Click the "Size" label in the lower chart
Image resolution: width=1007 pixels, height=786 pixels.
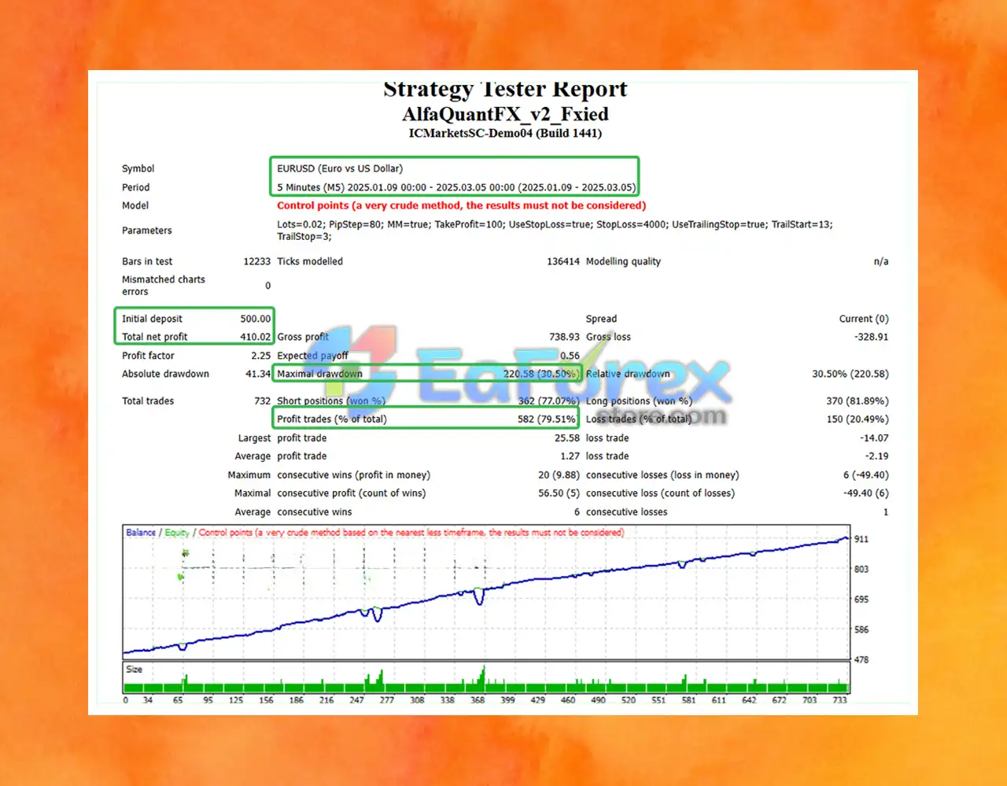point(135,670)
